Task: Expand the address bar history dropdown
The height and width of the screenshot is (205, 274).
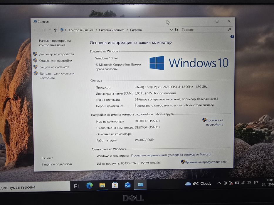Action: coord(172,30)
